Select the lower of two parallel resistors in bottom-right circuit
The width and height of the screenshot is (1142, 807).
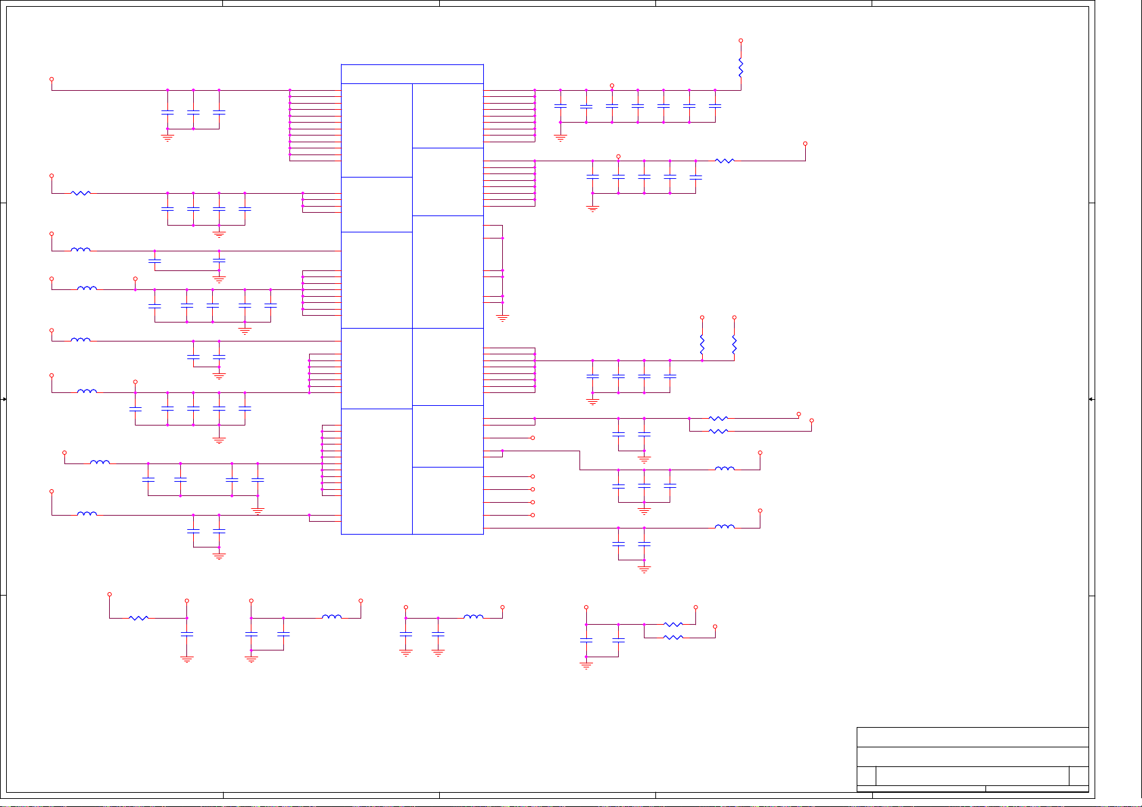tap(673, 637)
